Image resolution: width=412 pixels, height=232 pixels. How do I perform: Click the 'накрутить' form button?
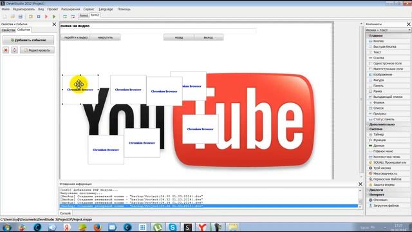[105, 37]
